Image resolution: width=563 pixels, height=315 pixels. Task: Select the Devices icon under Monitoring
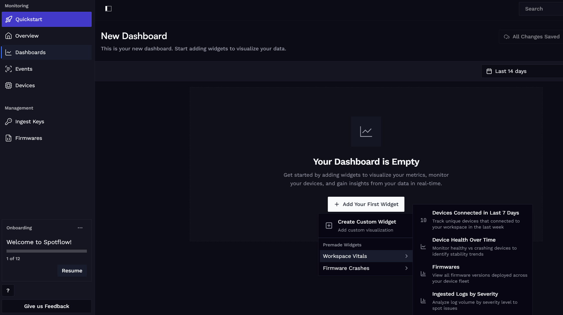coord(8,85)
